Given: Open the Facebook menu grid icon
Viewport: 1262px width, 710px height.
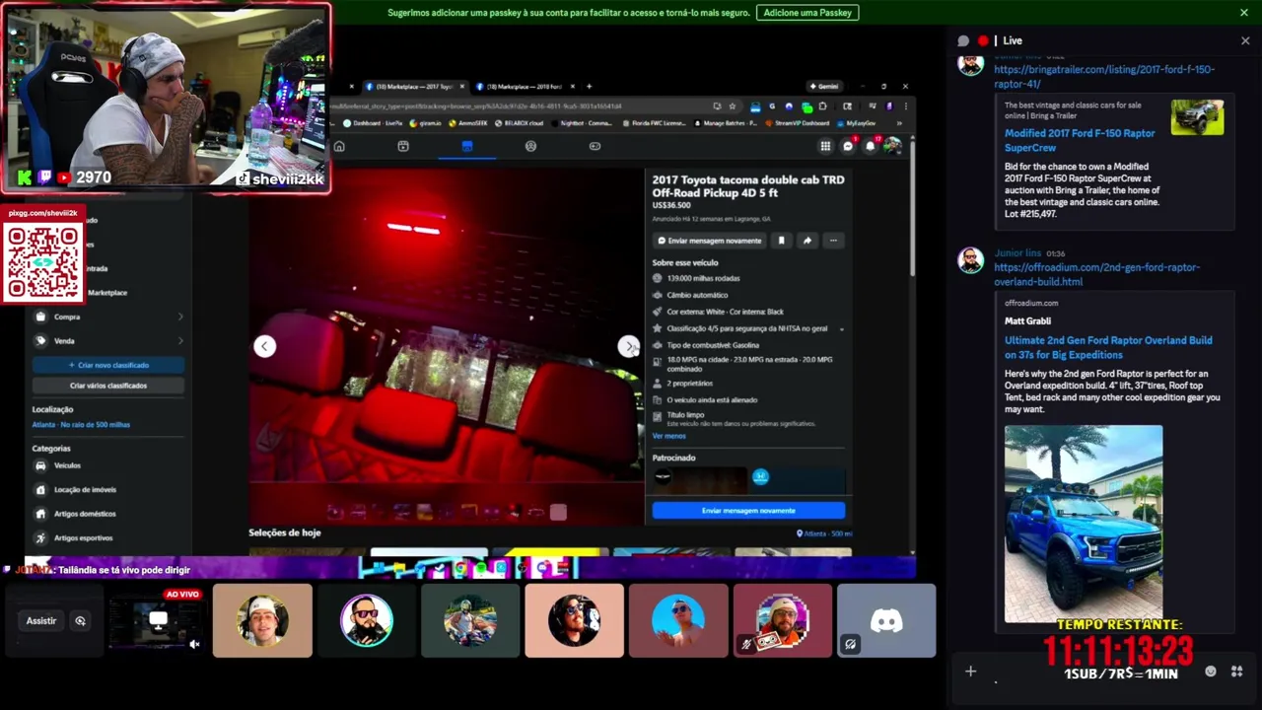Looking at the screenshot, I should coord(825,146).
